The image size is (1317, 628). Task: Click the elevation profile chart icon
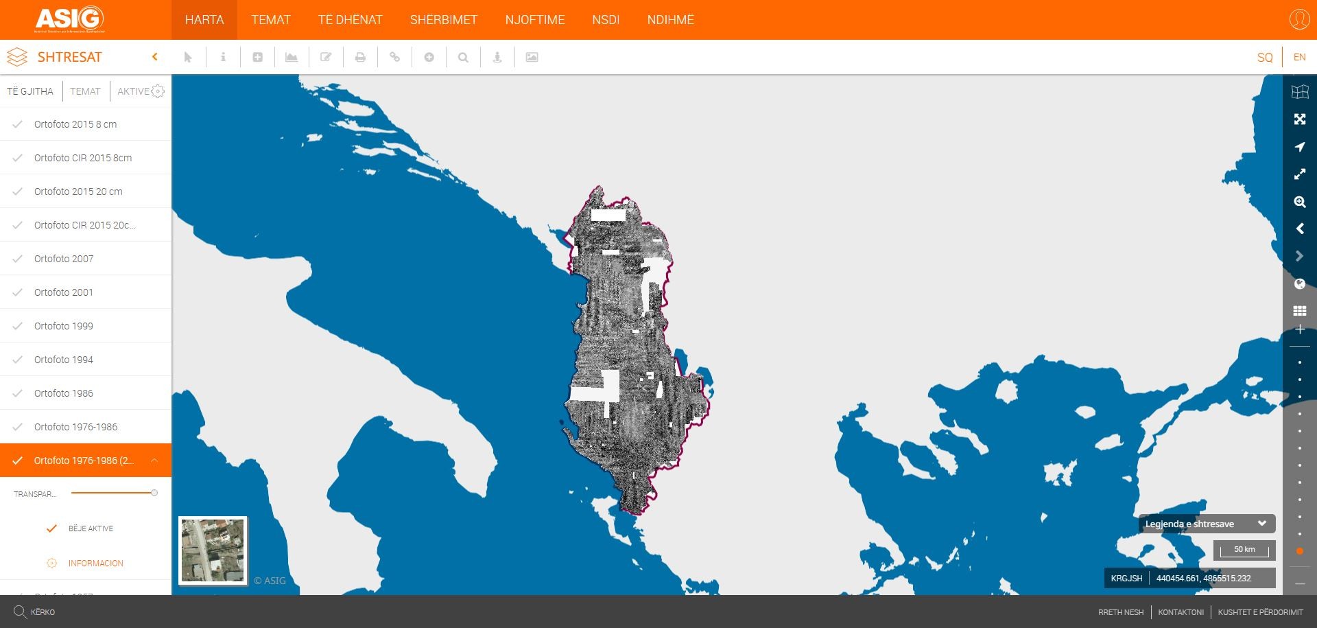(x=292, y=58)
